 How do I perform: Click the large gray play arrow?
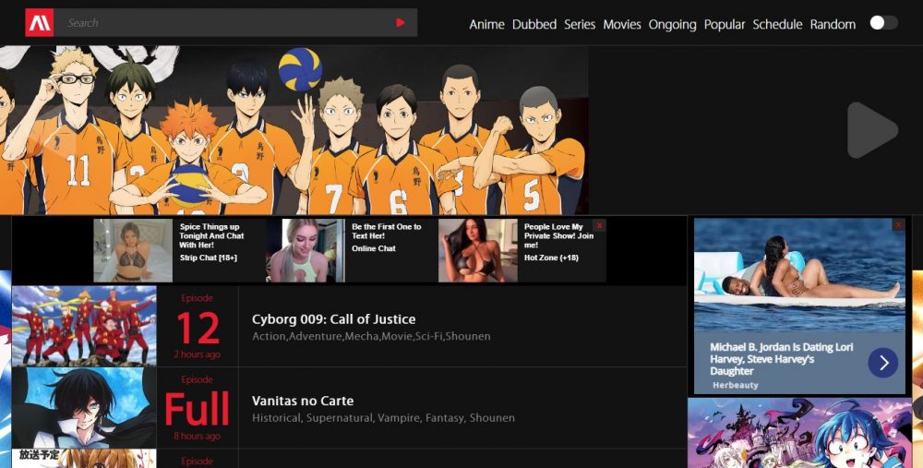coord(872,130)
